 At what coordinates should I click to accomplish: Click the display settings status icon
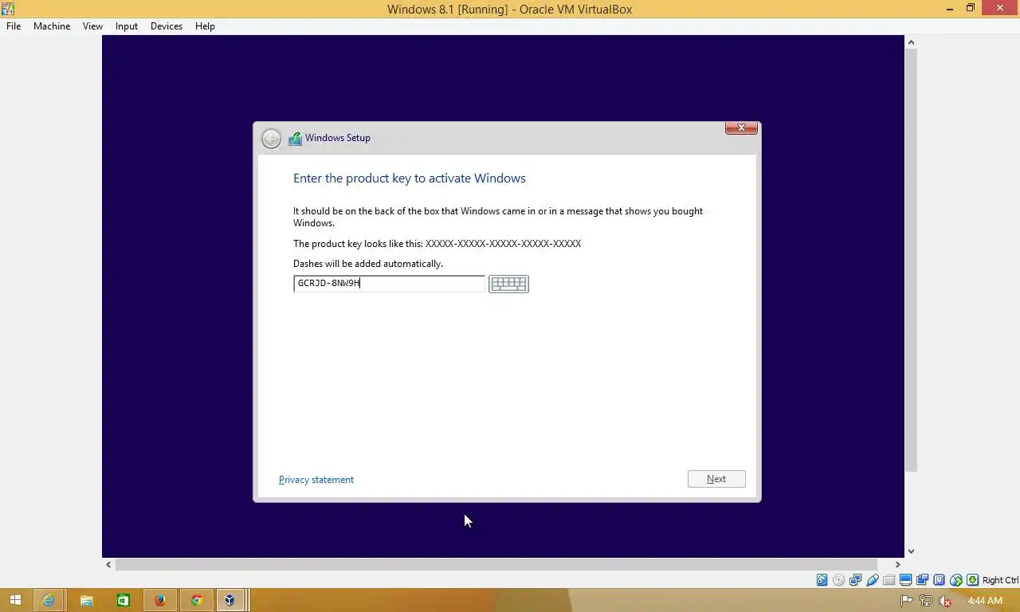pos(905,580)
